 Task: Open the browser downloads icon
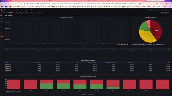click(160, 4)
